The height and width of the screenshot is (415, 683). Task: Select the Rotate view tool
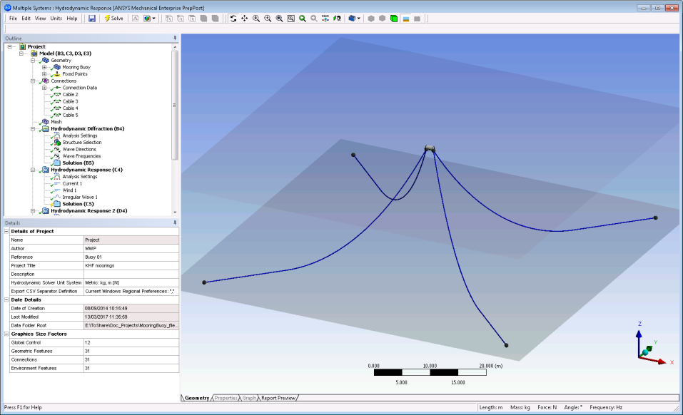click(x=233, y=18)
